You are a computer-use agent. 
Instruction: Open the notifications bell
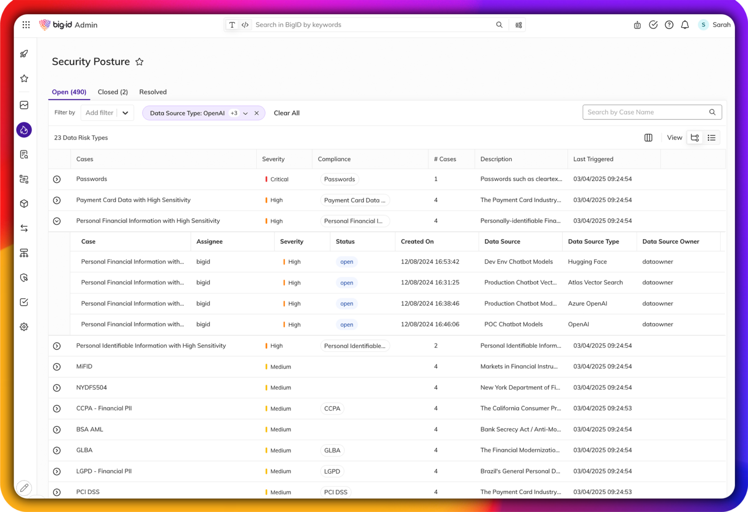click(685, 25)
